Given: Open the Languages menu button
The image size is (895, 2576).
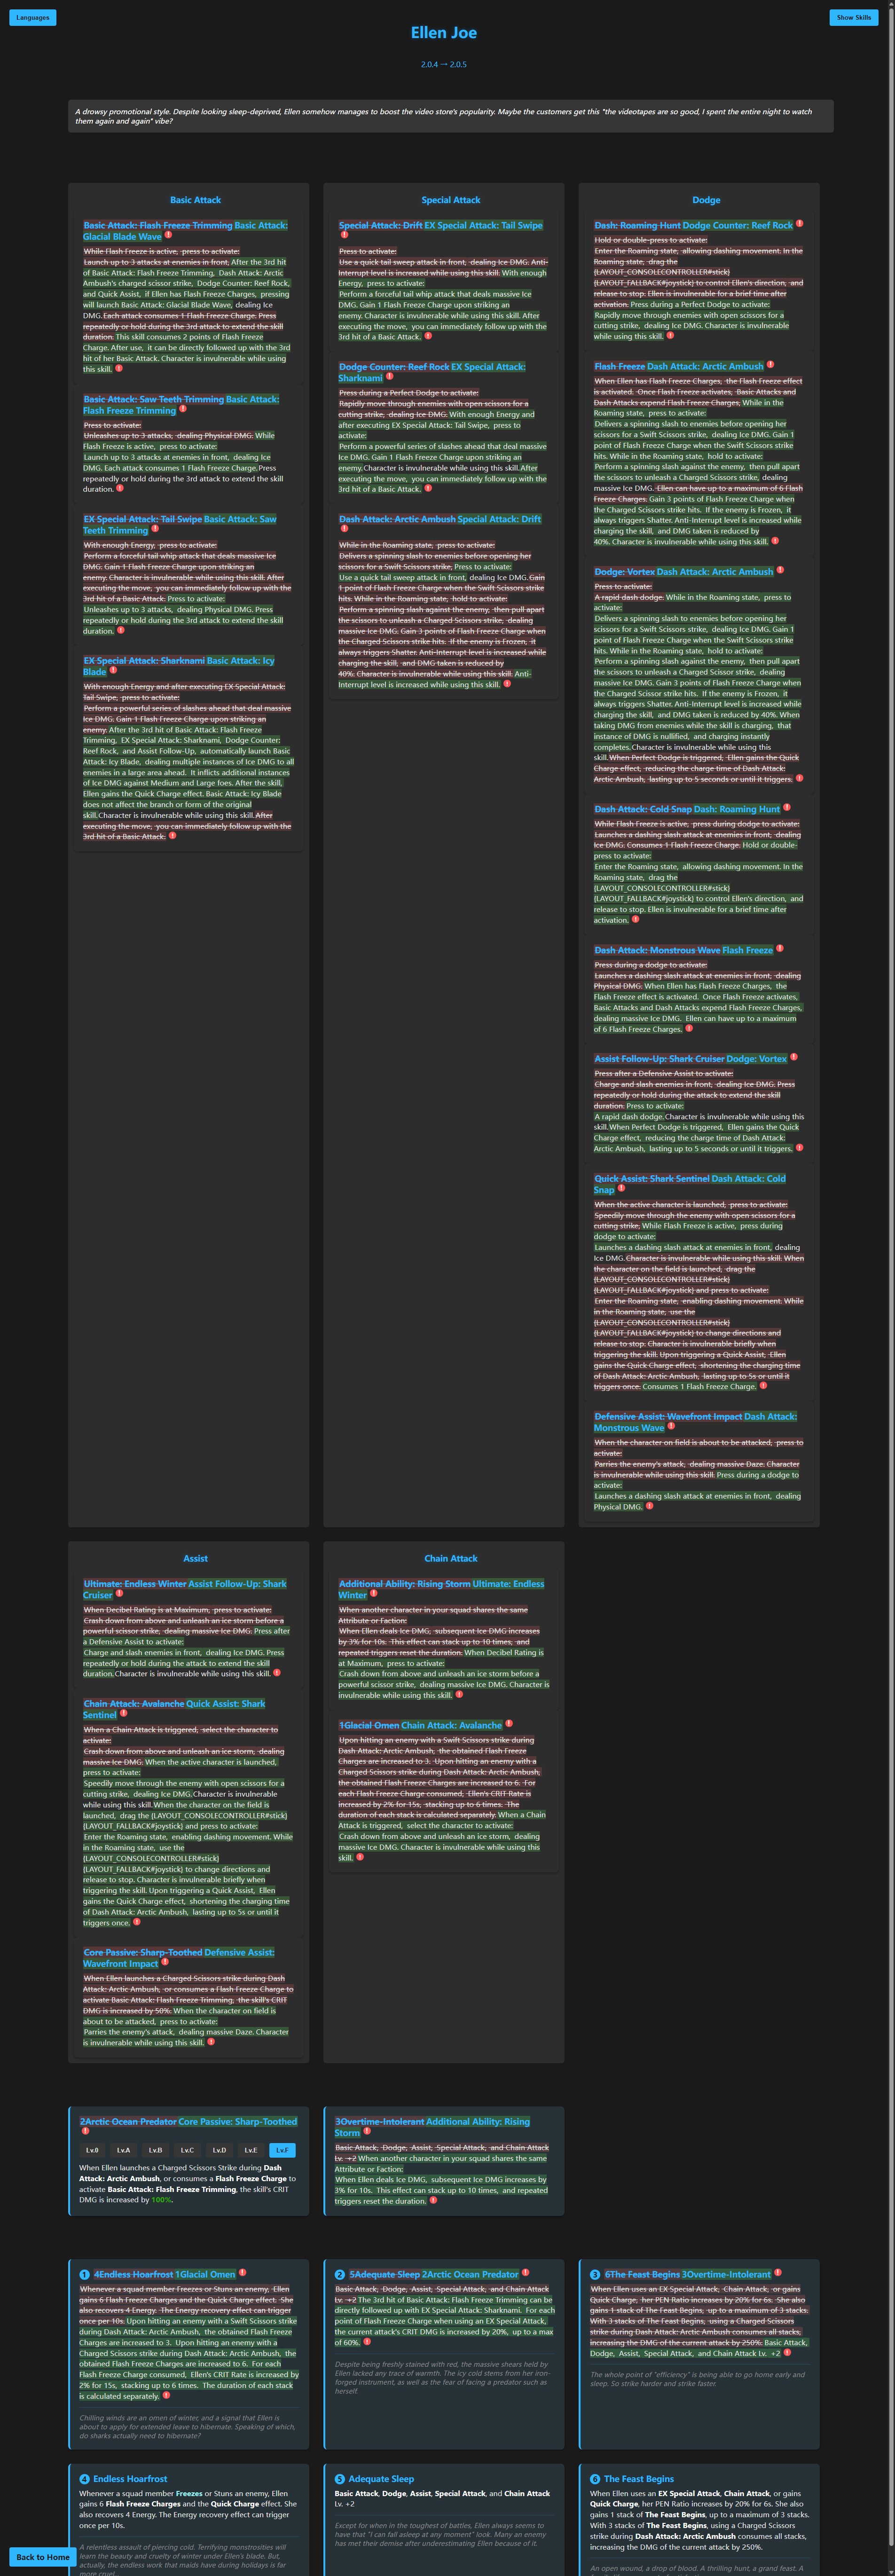Looking at the screenshot, I should pyautogui.click(x=33, y=17).
